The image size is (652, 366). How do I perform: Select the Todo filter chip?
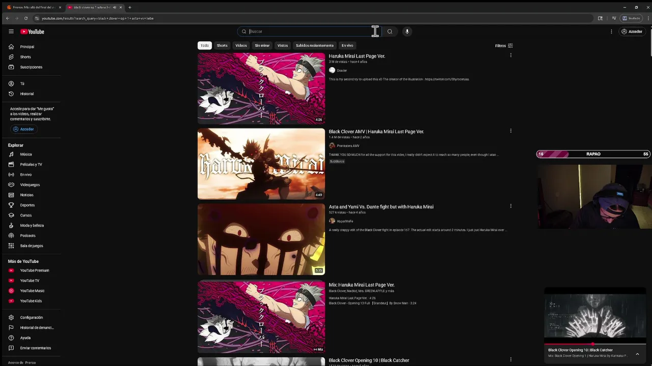205,45
